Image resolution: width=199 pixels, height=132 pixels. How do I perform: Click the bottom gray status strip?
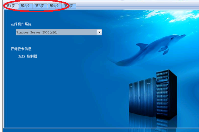[x=99, y=130]
